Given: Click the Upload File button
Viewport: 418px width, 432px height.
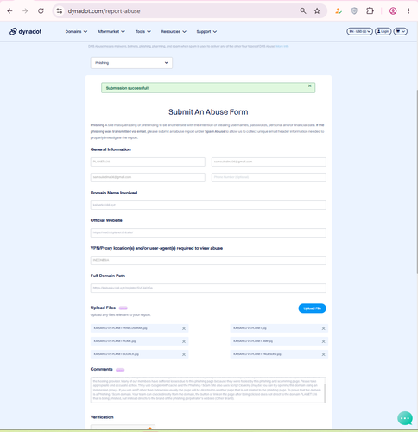Looking at the screenshot, I should (x=312, y=308).
